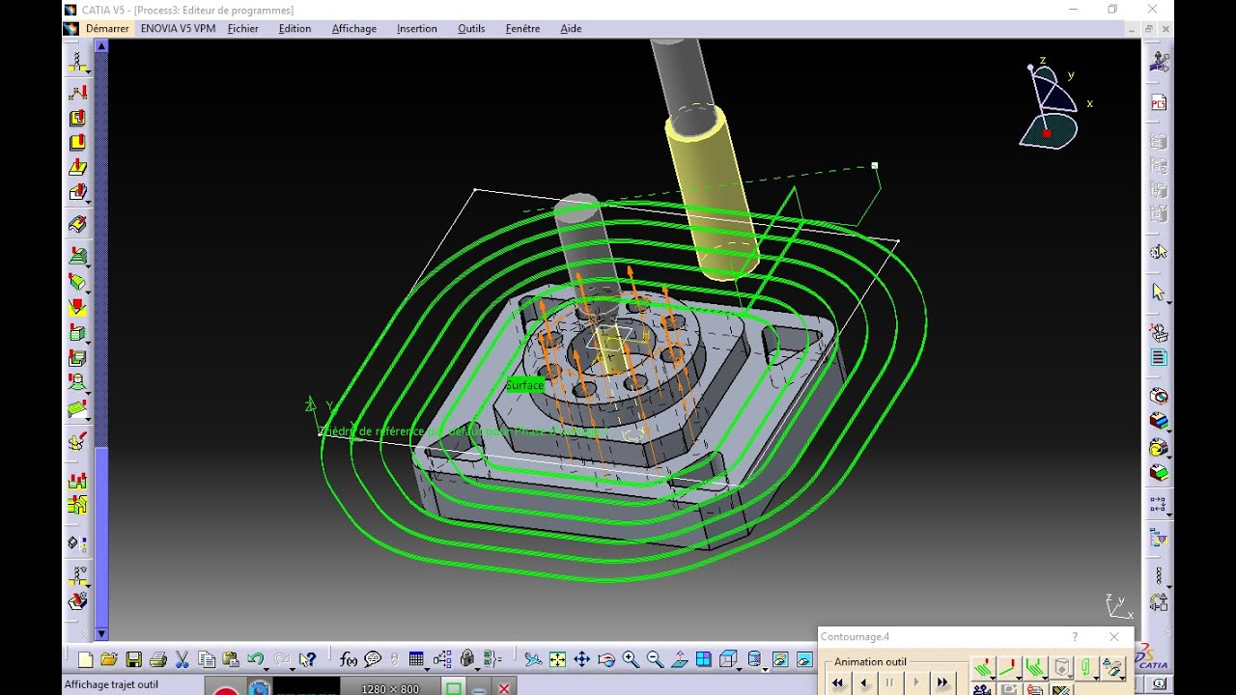Click the green Surface label on the part
Viewport: 1236px width, 695px height.
pyautogui.click(x=525, y=385)
